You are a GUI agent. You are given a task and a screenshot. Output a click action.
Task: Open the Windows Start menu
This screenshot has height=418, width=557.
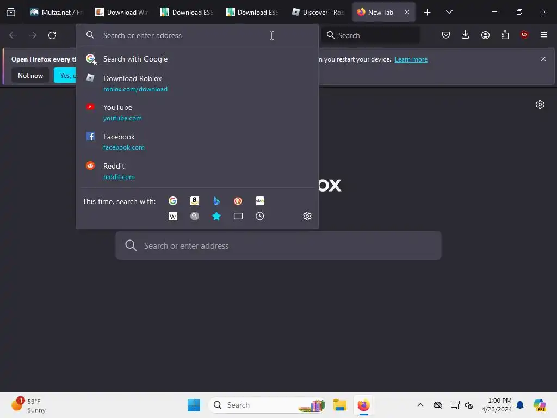[194, 405]
